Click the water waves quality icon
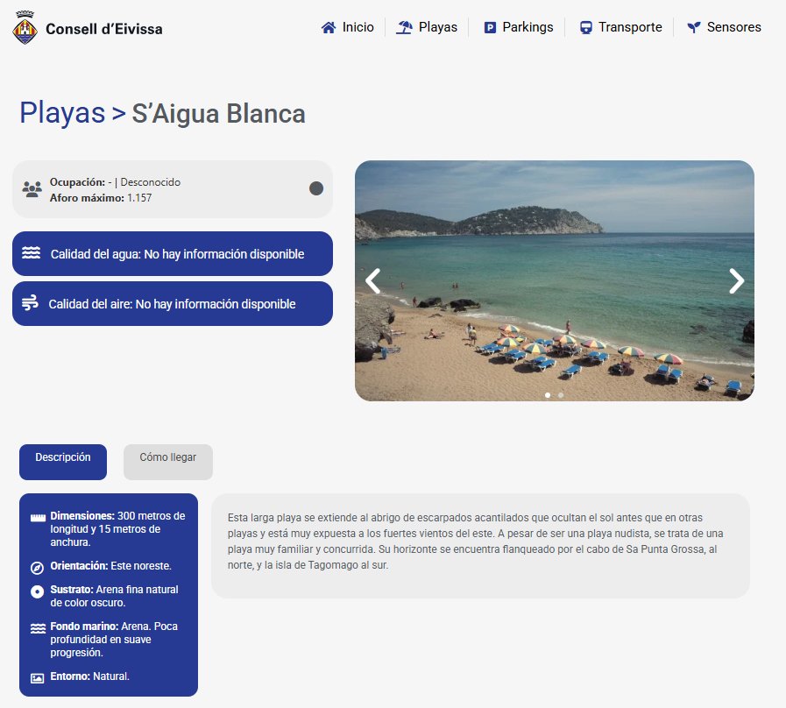Image resolution: width=786 pixels, height=708 pixels. (x=32, y=253)
